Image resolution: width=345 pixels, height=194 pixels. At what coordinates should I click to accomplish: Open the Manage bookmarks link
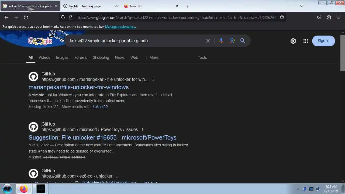pos(120,27)
